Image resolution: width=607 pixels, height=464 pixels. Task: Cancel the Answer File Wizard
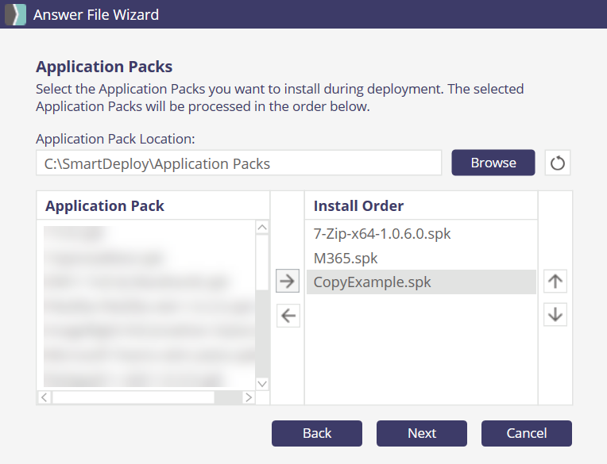[526, 433]
